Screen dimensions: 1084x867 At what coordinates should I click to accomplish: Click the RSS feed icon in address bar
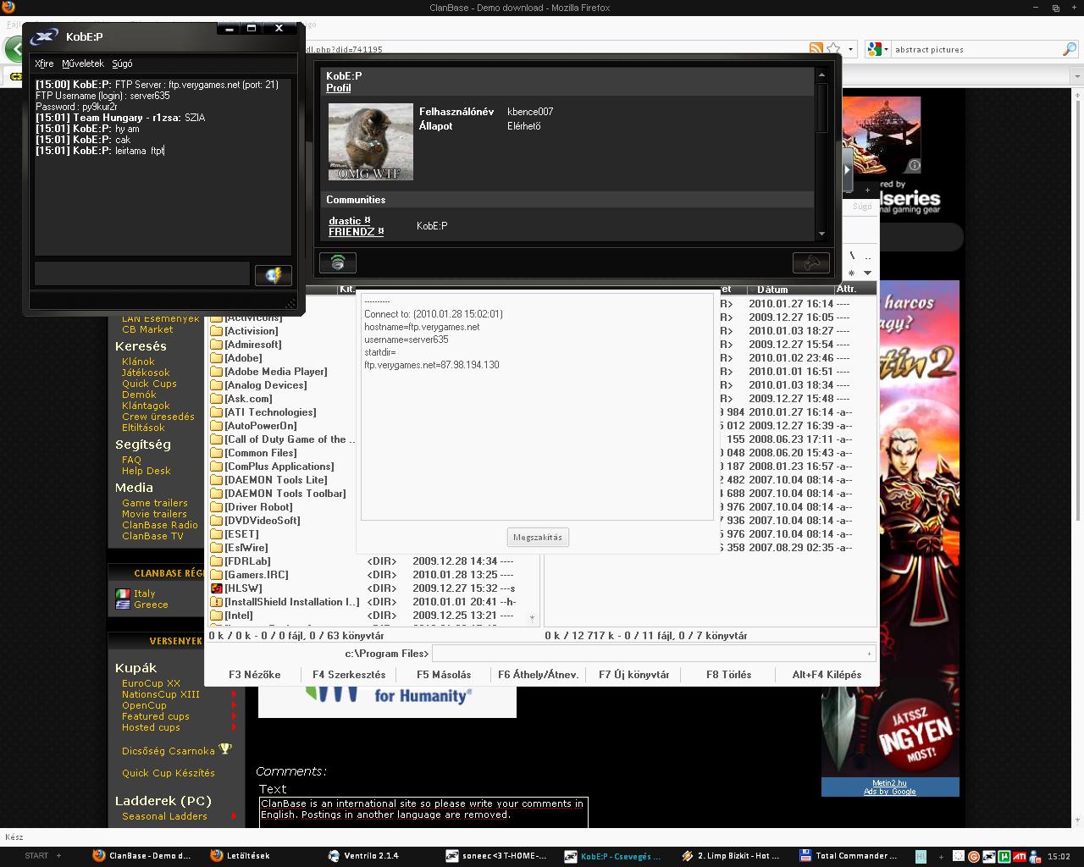point(816,49)
